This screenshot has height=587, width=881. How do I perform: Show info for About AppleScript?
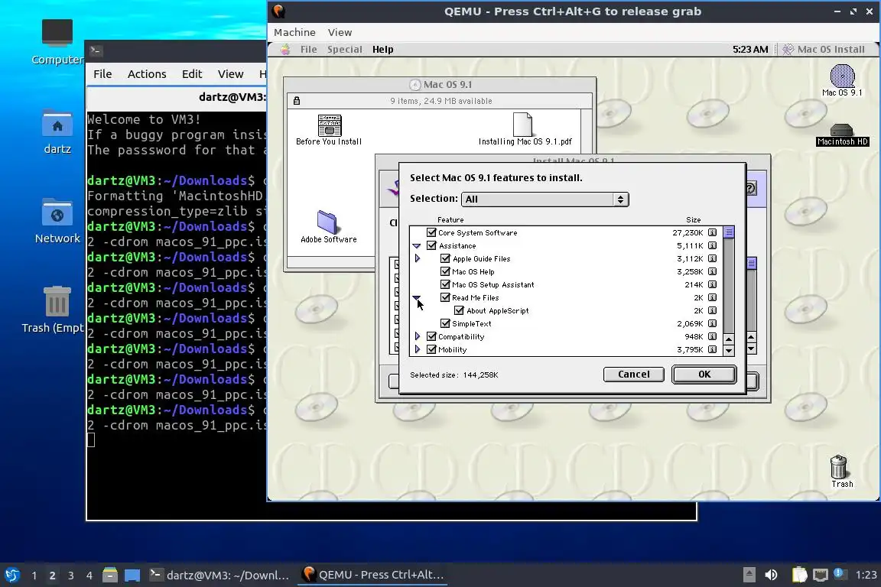(712, 310)
